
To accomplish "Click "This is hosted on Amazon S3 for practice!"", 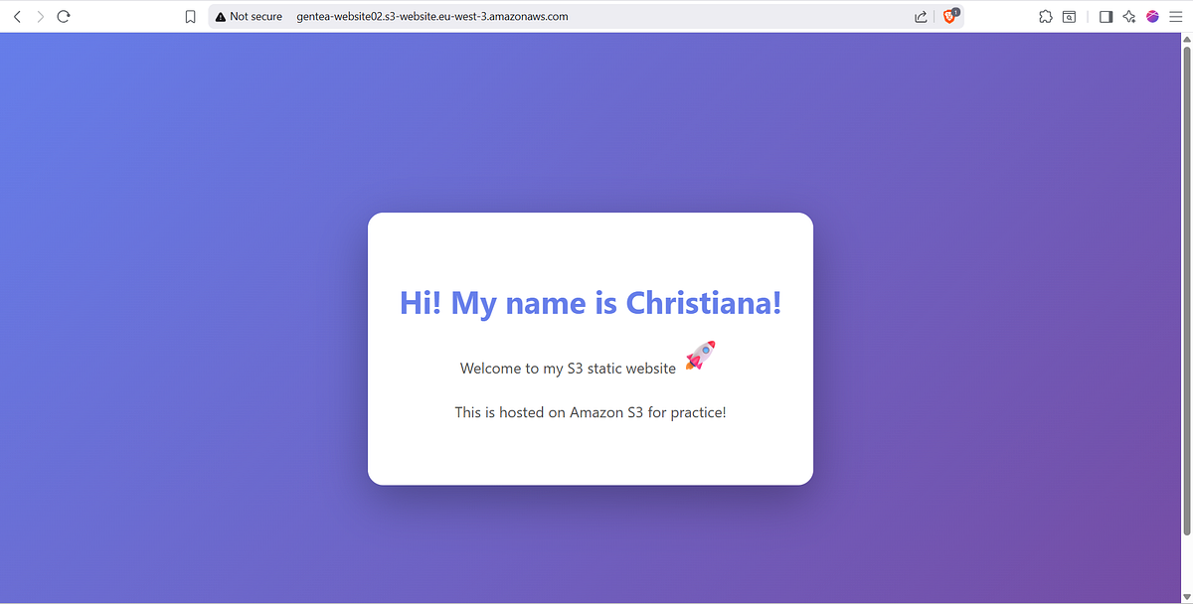I will click(x=591, y=412).
